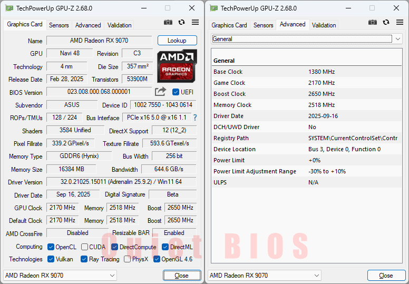Click the Subvendor field showing ASUS
Screen dimensions: 409x284
click(x=72, y=105)
